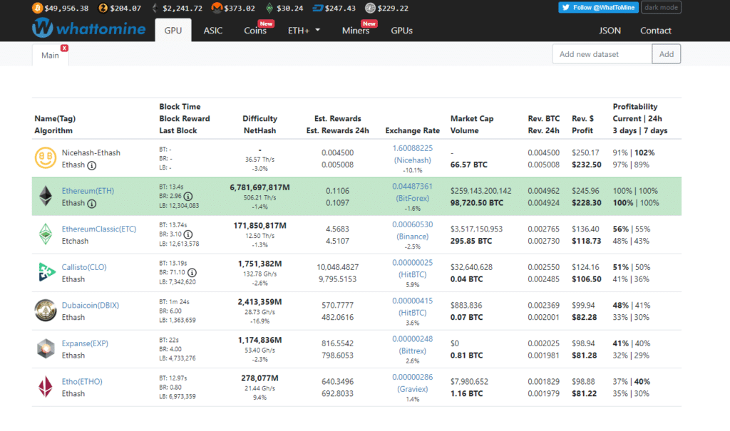Open Bittrex exchange rate link for Expanse
The height and width of the screenshot is (431, 730).
[413, 345]
